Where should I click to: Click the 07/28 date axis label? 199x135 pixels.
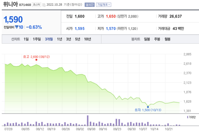8,129
